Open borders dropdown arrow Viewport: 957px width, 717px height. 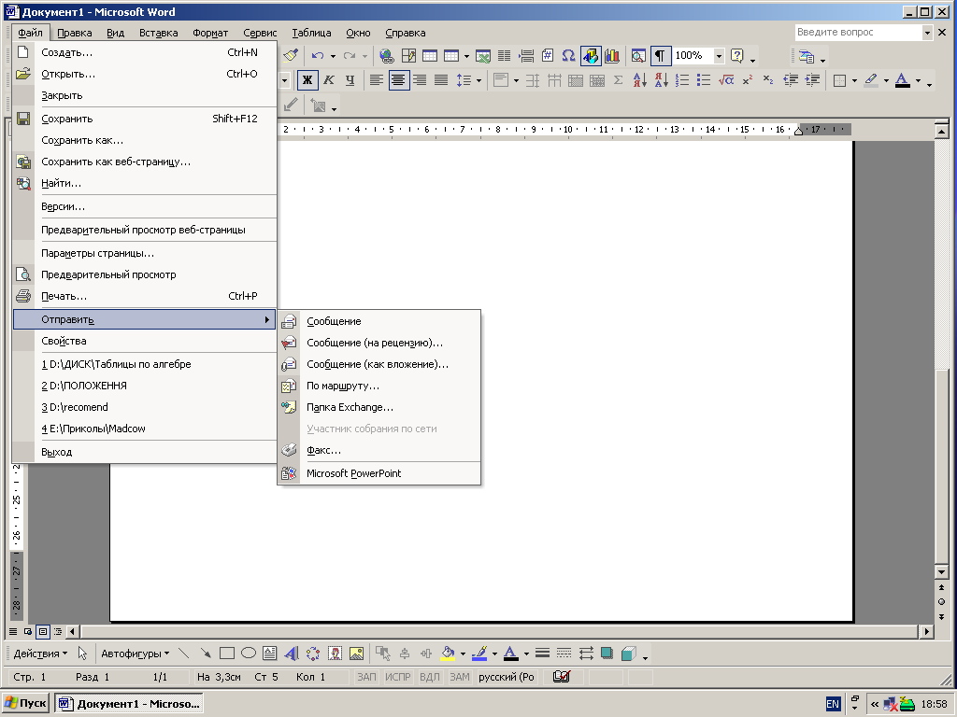click(x=854, y=80)
